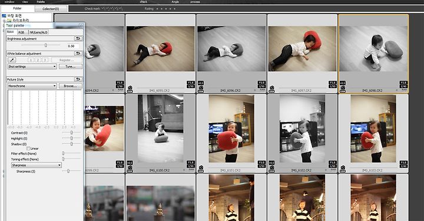The width and height of the screenshot is (424, 221).
Task: Select thumbnail IMG_6098.CR2
Action: click(373, 53)
